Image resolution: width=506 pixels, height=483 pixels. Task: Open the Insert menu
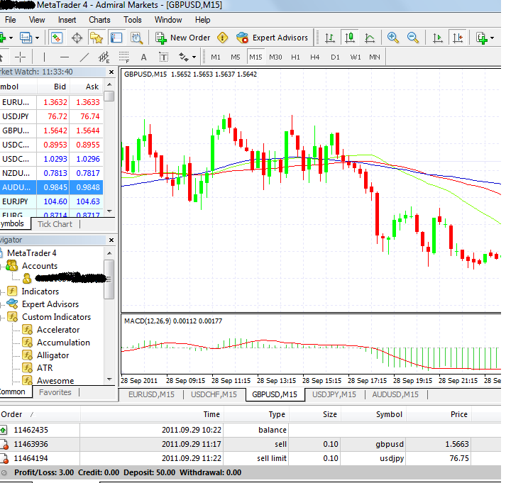point(67,20)
